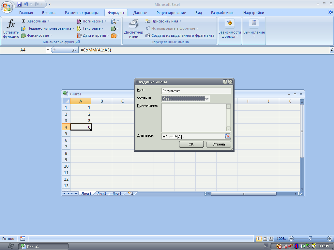Screen dimensions: 334x250
Task: Click the network signal tray icon
Action: [x=285, y=246]
